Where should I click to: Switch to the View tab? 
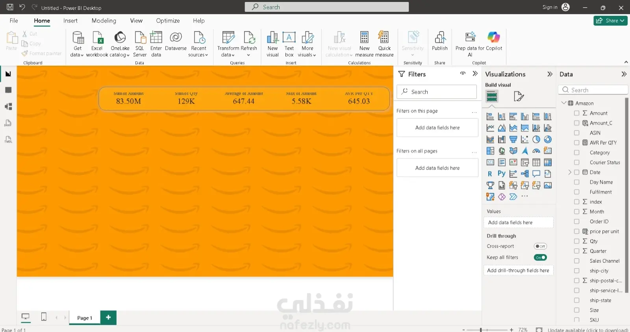pos(136,20)
